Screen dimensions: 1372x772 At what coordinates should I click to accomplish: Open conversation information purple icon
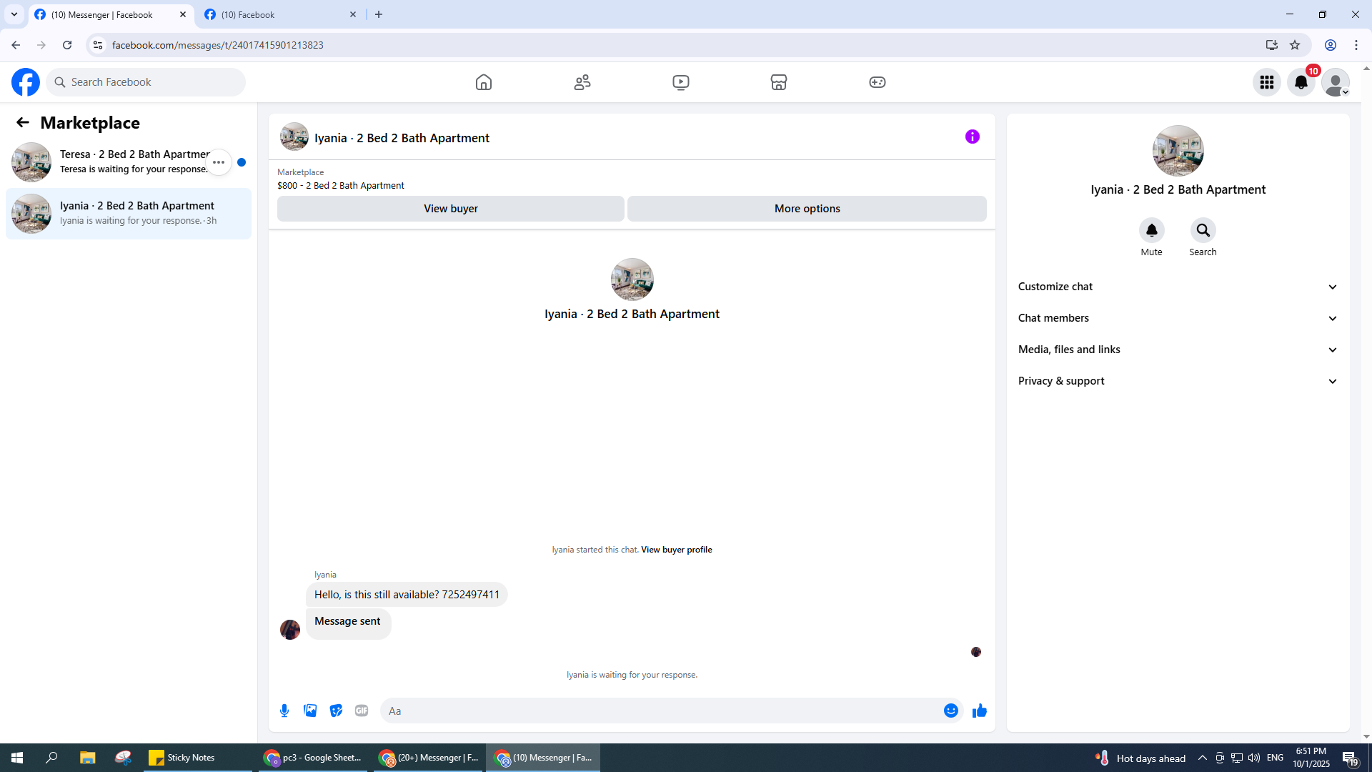point(973,137)
